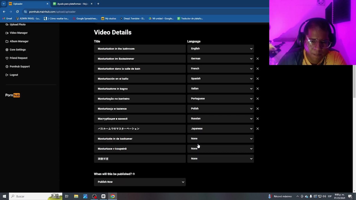Open Core Settings in the sidebar
Screen dimensions: 356x200
[x=18, y=50]
